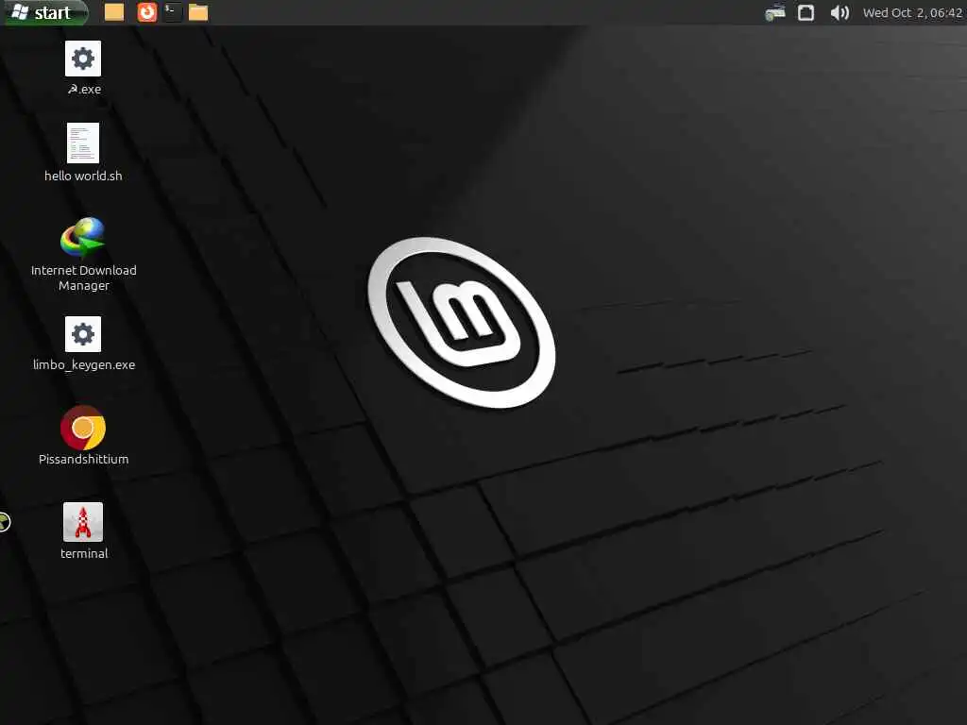967x725 pixels.
Task: Open the volume control icon
Action: click(840, 13)
